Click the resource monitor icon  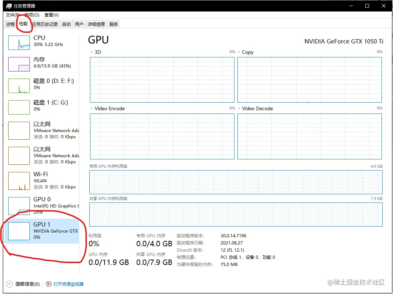click(x=49, y=284)
